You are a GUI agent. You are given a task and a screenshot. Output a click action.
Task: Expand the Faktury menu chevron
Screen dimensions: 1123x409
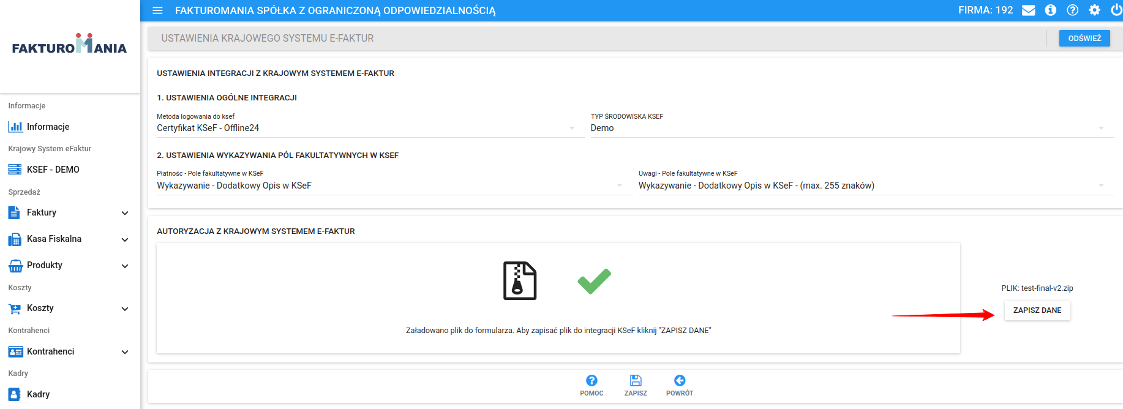pos(125,213)
